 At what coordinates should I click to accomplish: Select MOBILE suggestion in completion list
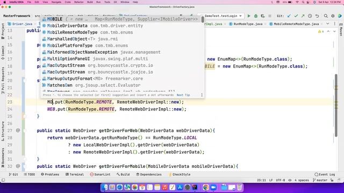click(120, 19)
